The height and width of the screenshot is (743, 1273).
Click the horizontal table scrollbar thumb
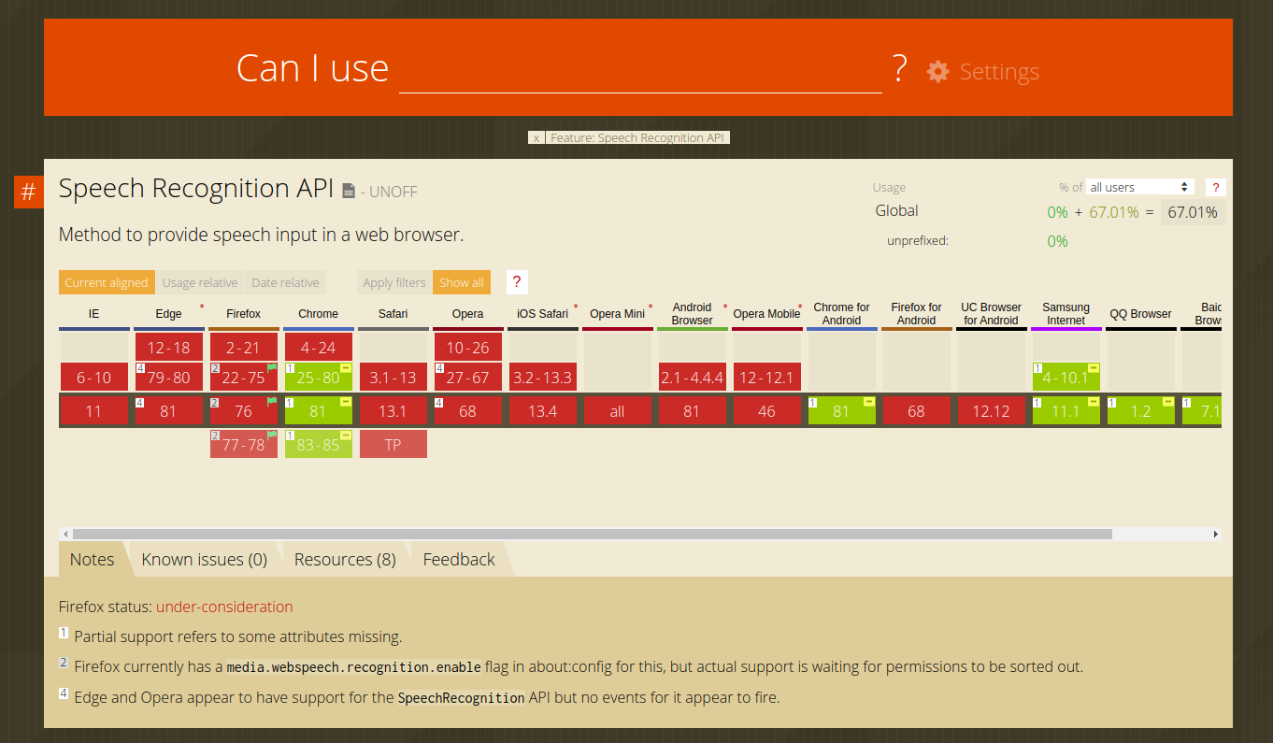592,534
